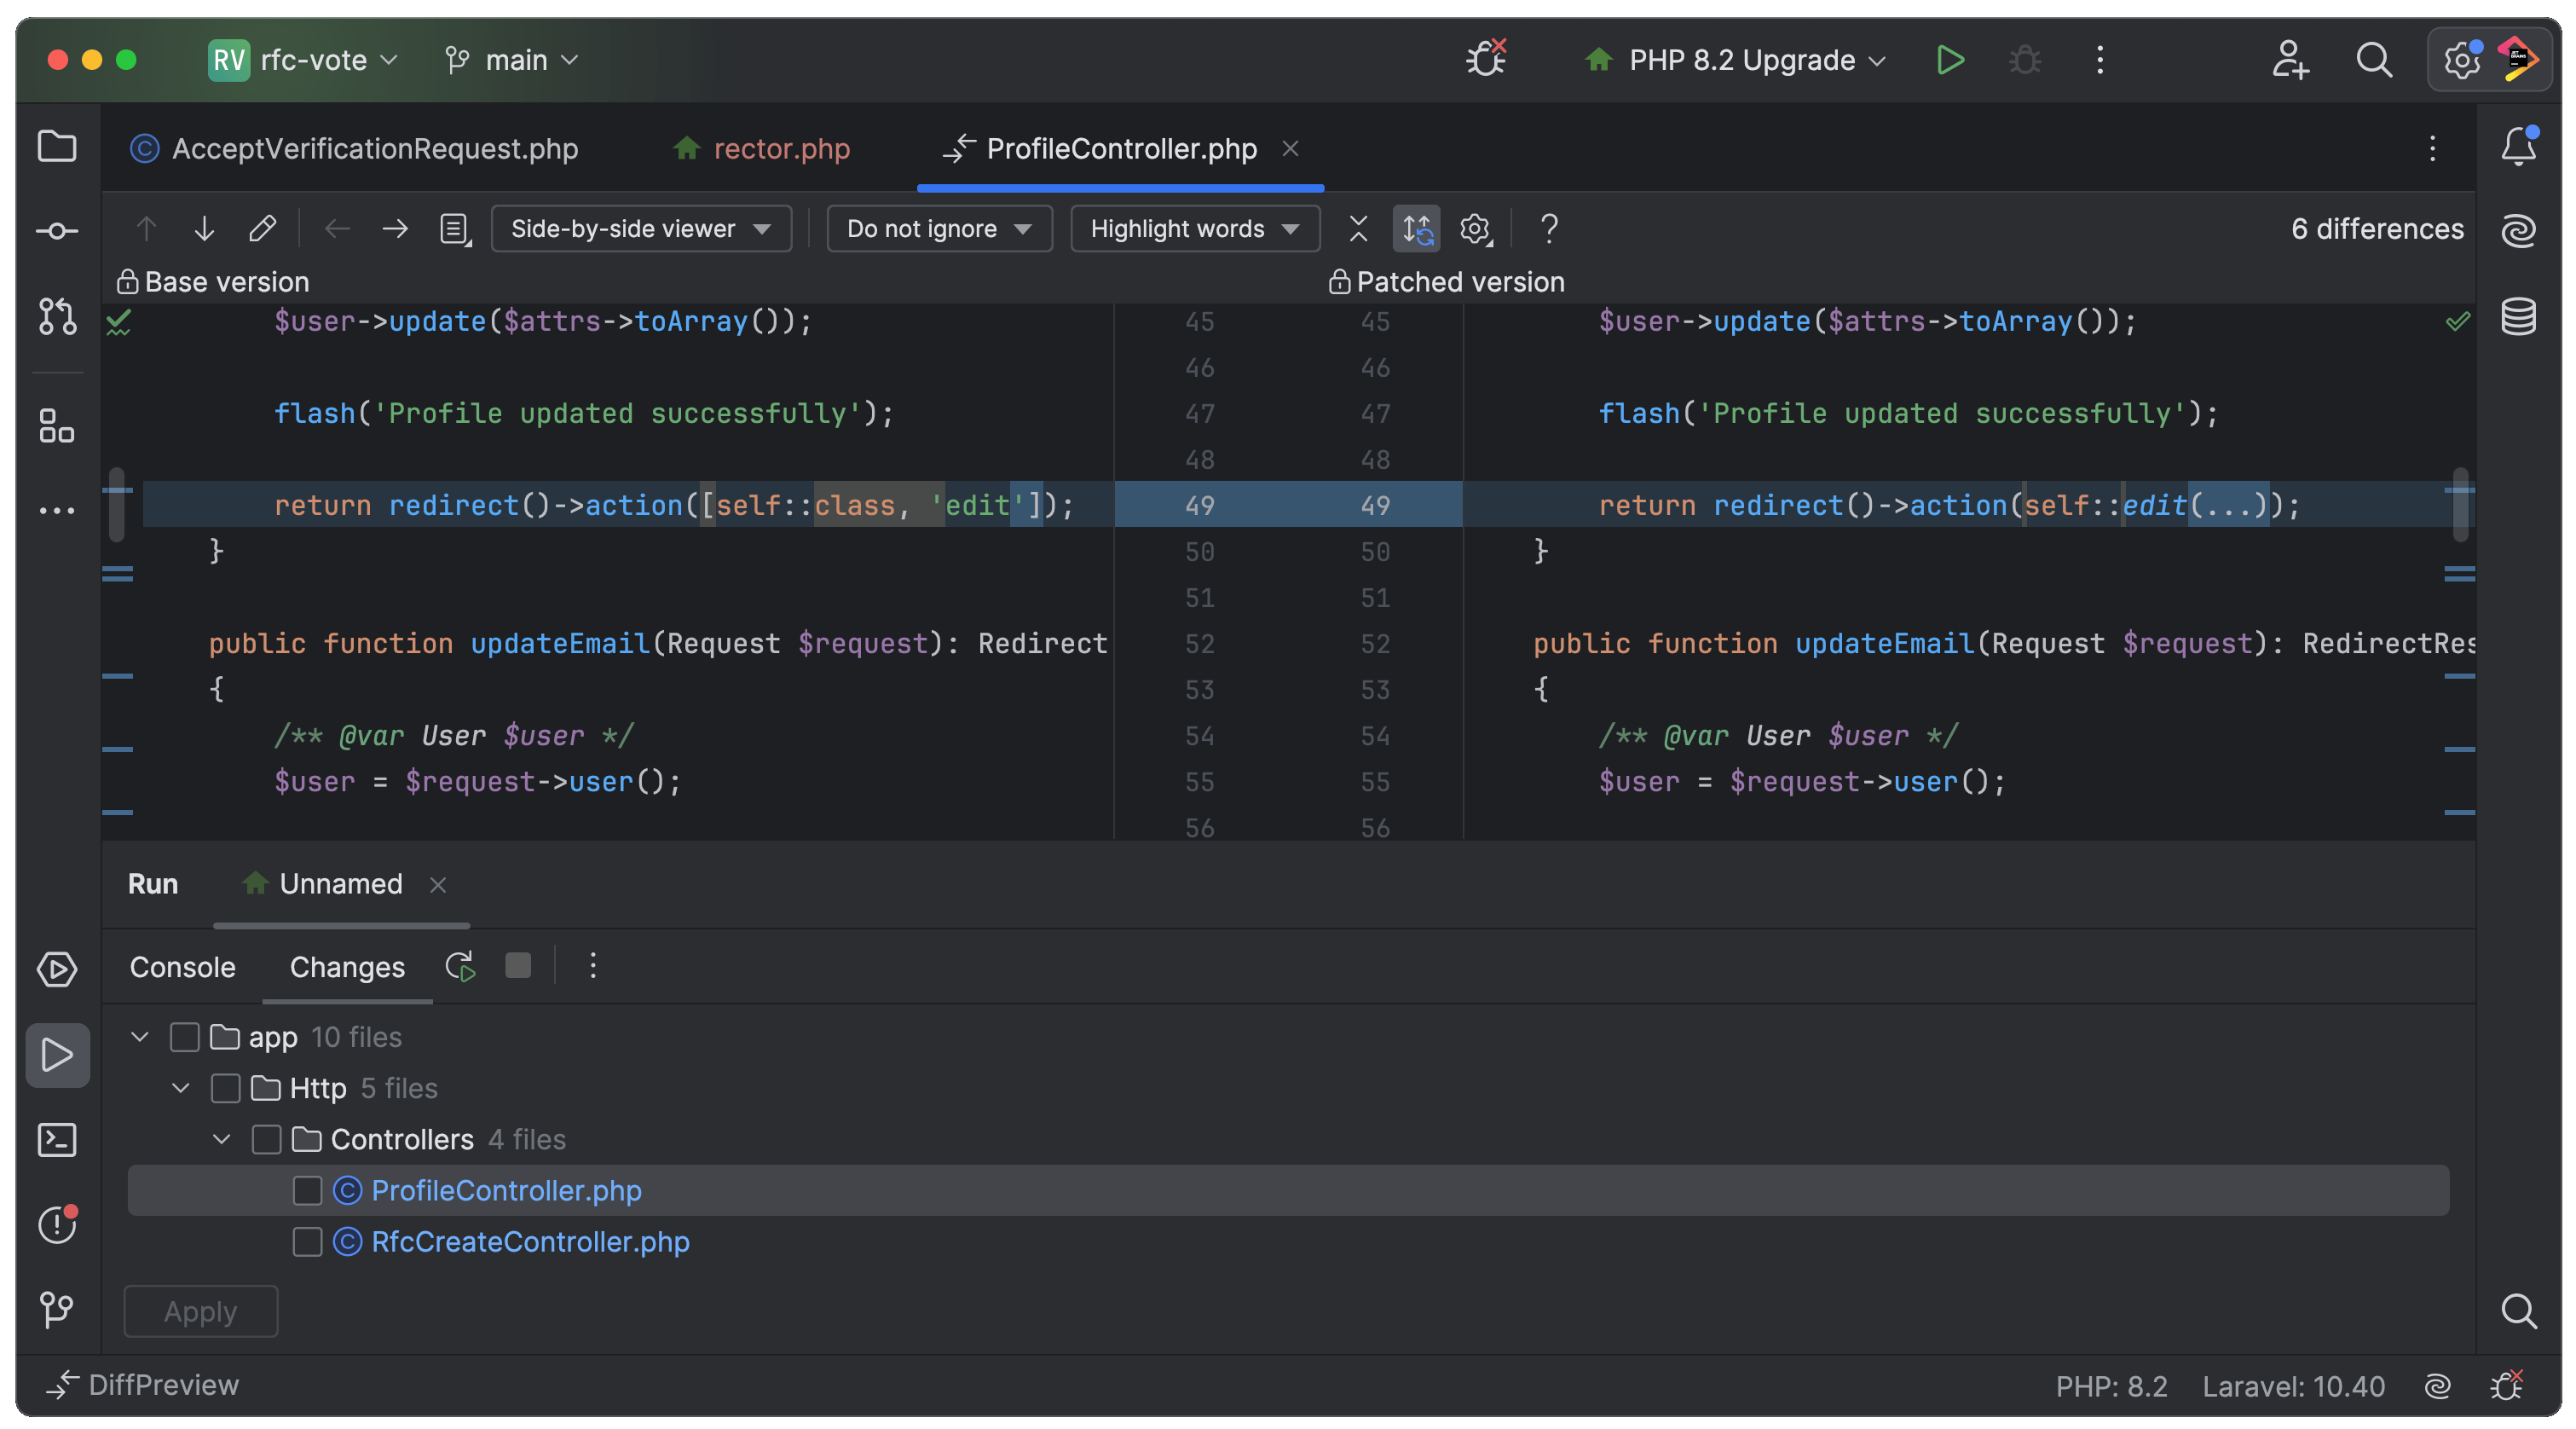The height and width of the screenshot is (1429, 2576).
Task: Collapse the Http folder tree node
Action: point(181,1088)
